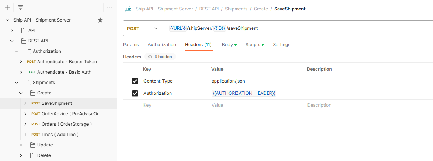The width and height of the screenshot is (433, 161).
Task: Click the plus icon to create new collection
Action: click(x=7, y=7)
